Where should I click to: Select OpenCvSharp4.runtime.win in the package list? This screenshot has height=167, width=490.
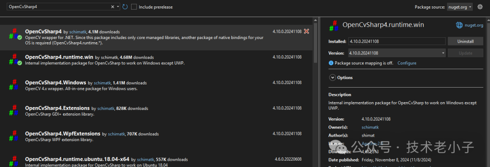pyautogui.click(x=156, y=60)
